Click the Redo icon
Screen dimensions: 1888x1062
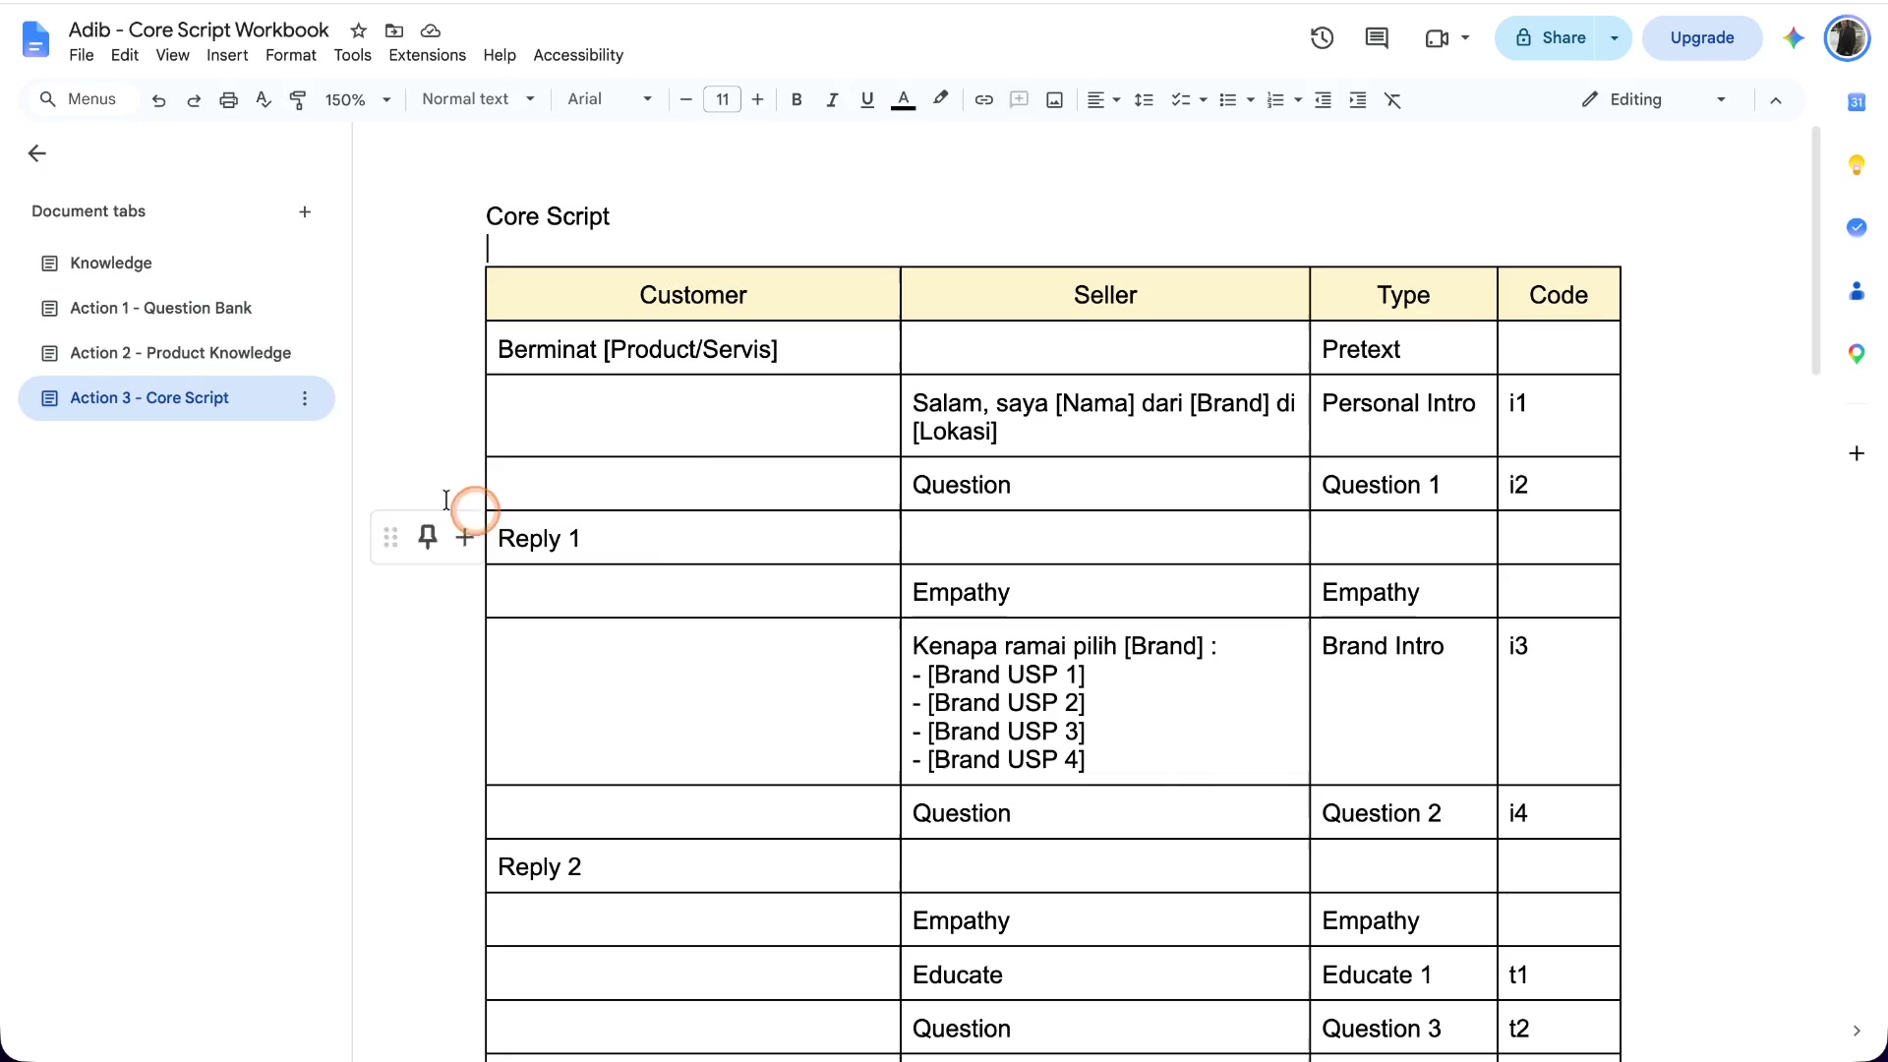(194, 99)
